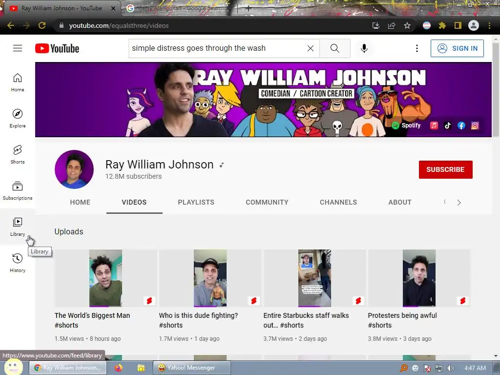
Task: Open Shorts in the sidebar
Action: (x=18, y=155)
